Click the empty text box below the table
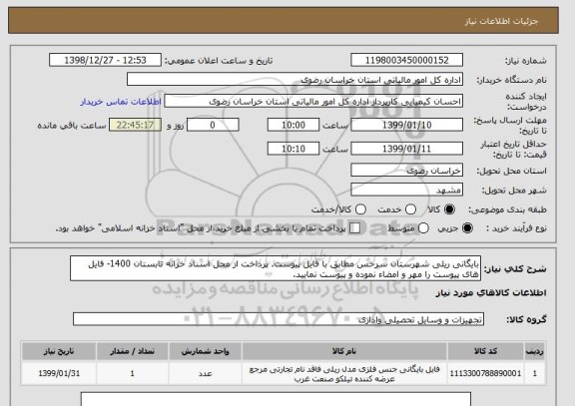The width and height of the screenshot is (575, 406). (276, 399)
